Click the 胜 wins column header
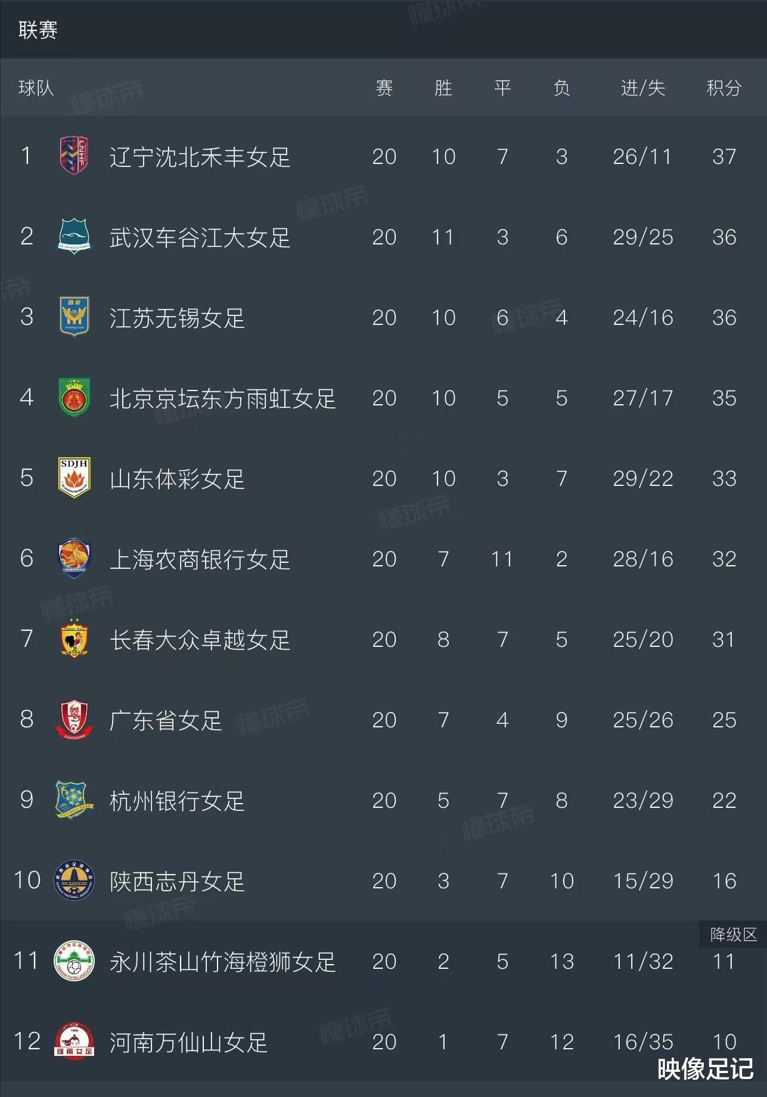Image resolution: width=767 pixels, height=1097 pixels. tap(443, 88)
